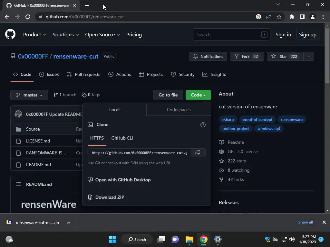The image size is (330, 247).
Task: Click the Sign up button
Action: click(x=308, y=35)
